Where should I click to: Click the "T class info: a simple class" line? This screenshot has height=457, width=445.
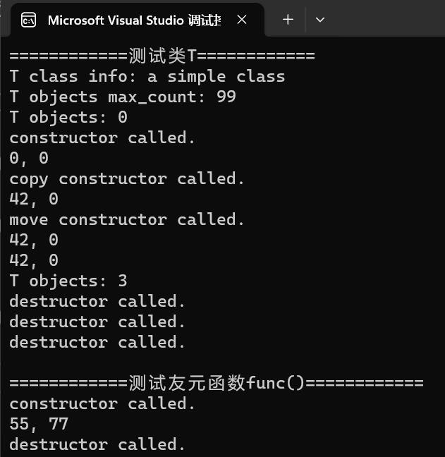147,76
